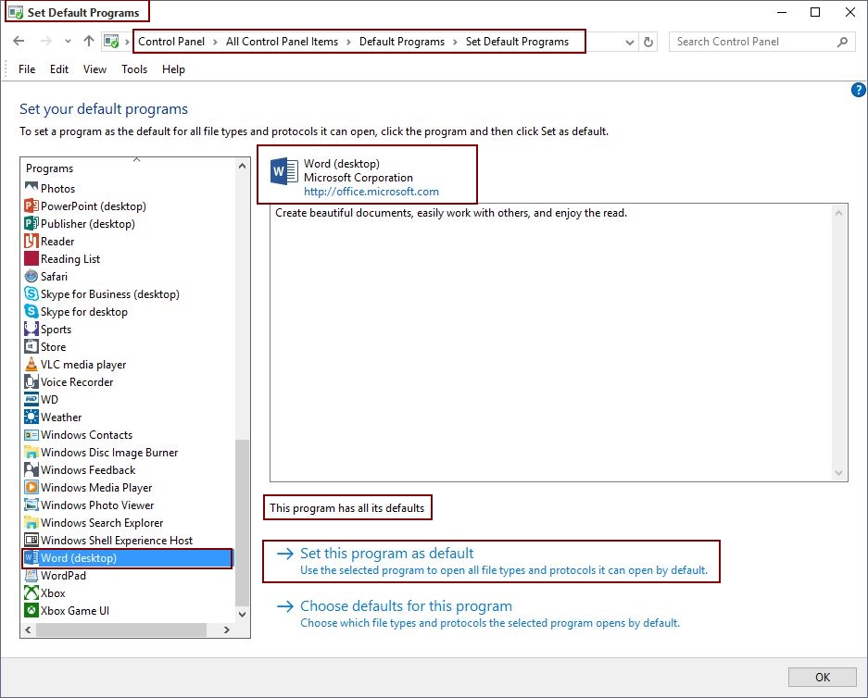Select Windows Media Player text row
This screenshot has height=698, width=868.
(95, 487)
